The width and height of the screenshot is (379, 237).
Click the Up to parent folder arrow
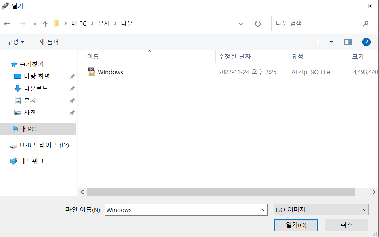(45, 23)
